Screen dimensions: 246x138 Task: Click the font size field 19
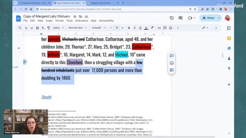117,28
